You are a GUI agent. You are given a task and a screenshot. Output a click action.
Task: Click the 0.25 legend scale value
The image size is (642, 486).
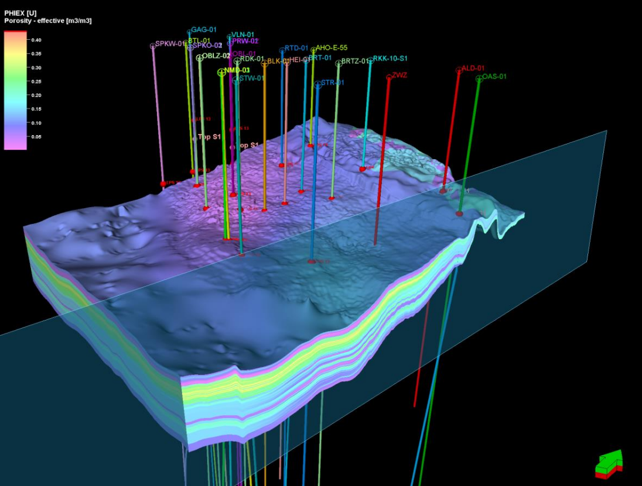[x=36, y=81]
